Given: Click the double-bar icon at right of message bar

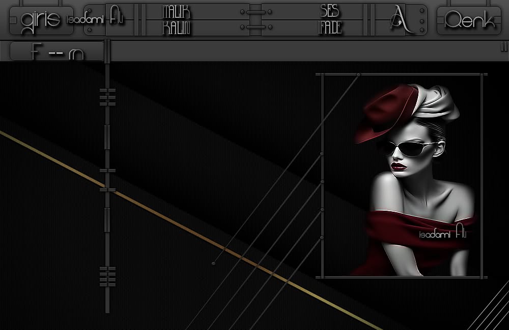Looking at the screenshot, I should pyautogui.click(x=504, y=47).
